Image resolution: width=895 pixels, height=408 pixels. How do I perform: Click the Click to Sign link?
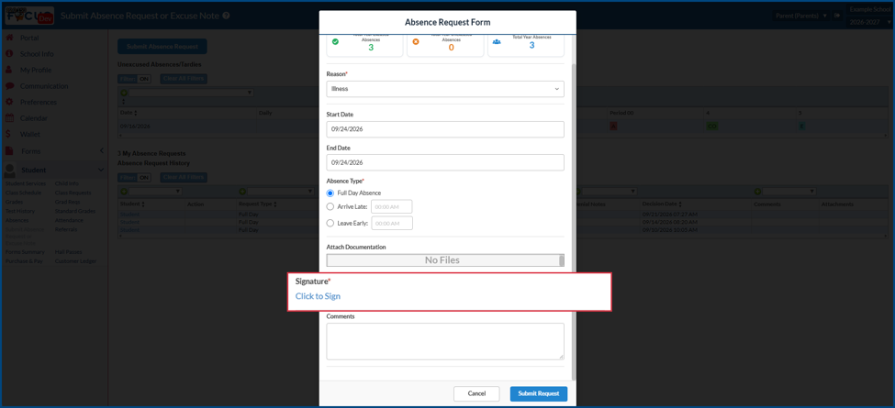pos(318,296)
